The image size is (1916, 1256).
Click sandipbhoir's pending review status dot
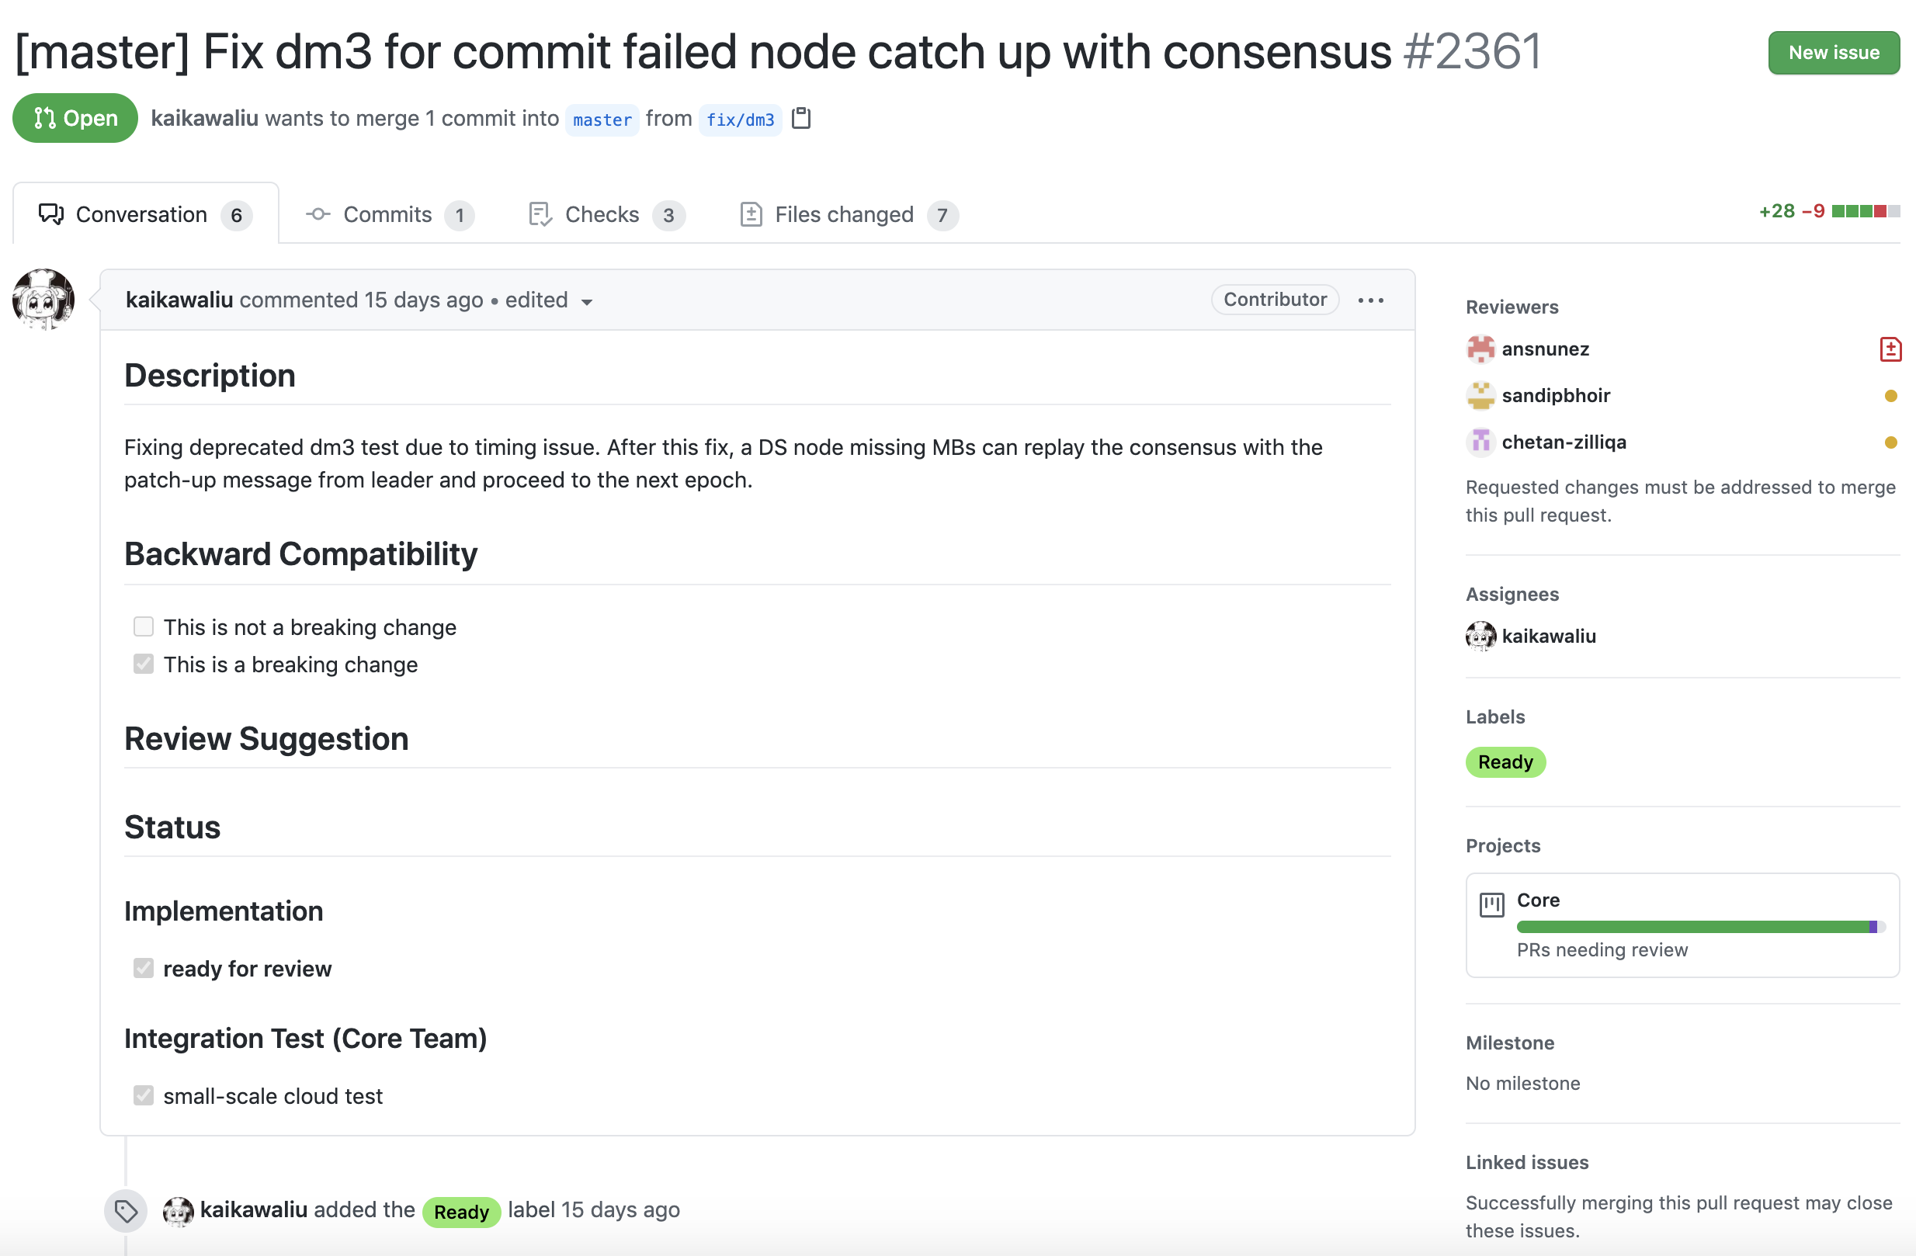(1890, 396)
